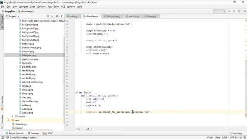
Task: Click the hide Project panel icon
Action: point(62,16)
